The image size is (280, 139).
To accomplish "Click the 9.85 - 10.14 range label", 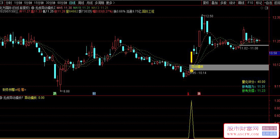I will pos(198,73).
